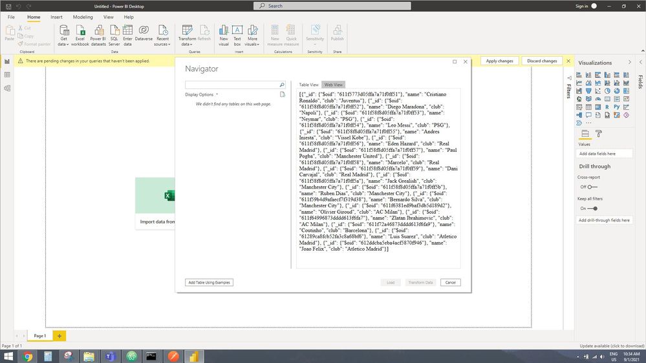
Task: Open Google Chrome from taskbar
Action: [x=28, y=357]
